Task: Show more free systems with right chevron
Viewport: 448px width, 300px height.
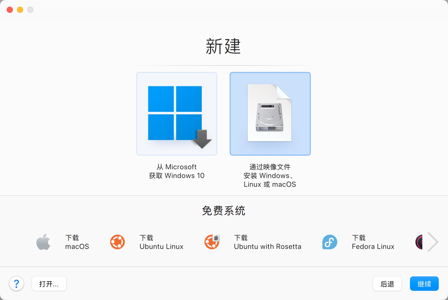Action: click(x=433, y=242)
